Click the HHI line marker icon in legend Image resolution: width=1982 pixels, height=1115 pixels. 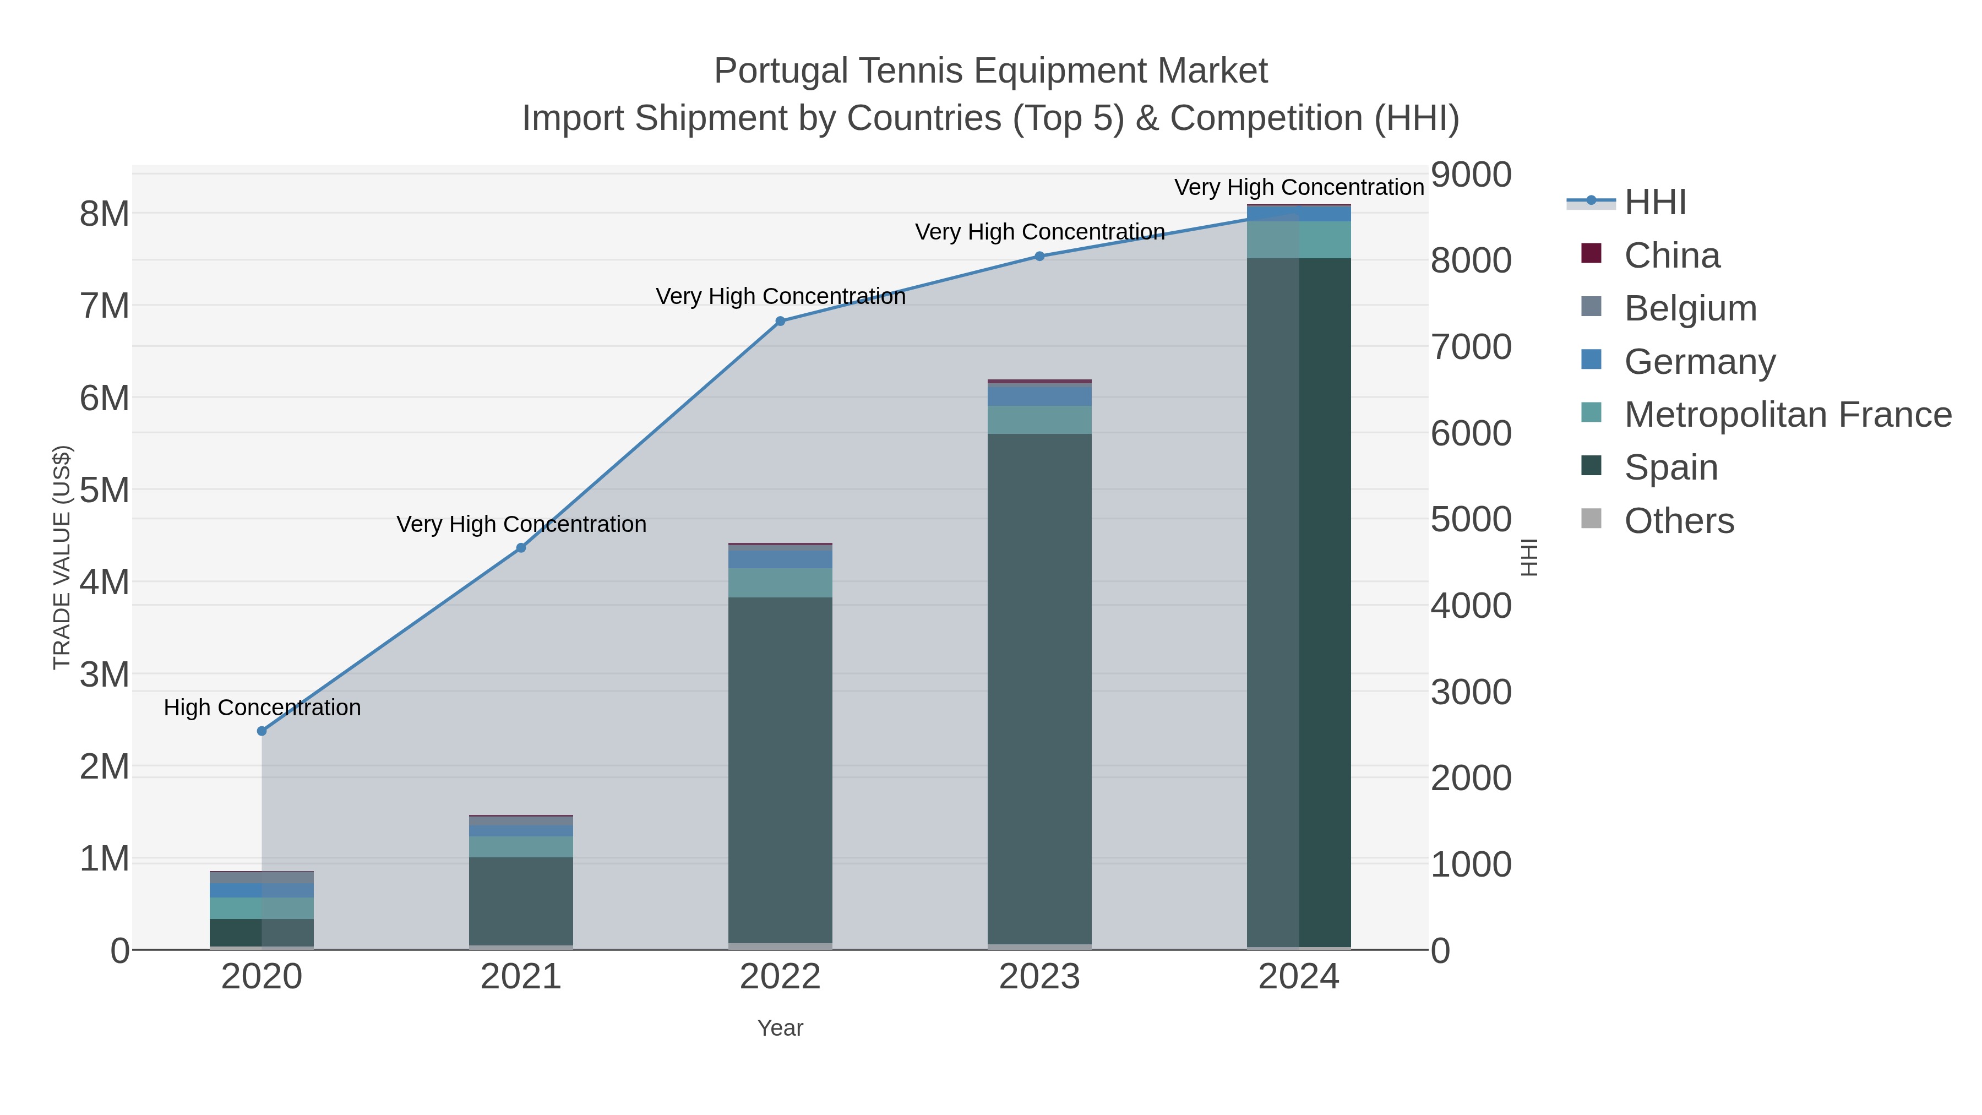pos(1591,202)
